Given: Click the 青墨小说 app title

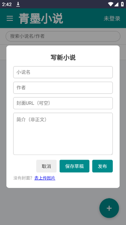Looking at the screenshot, I should click(41, 19).
